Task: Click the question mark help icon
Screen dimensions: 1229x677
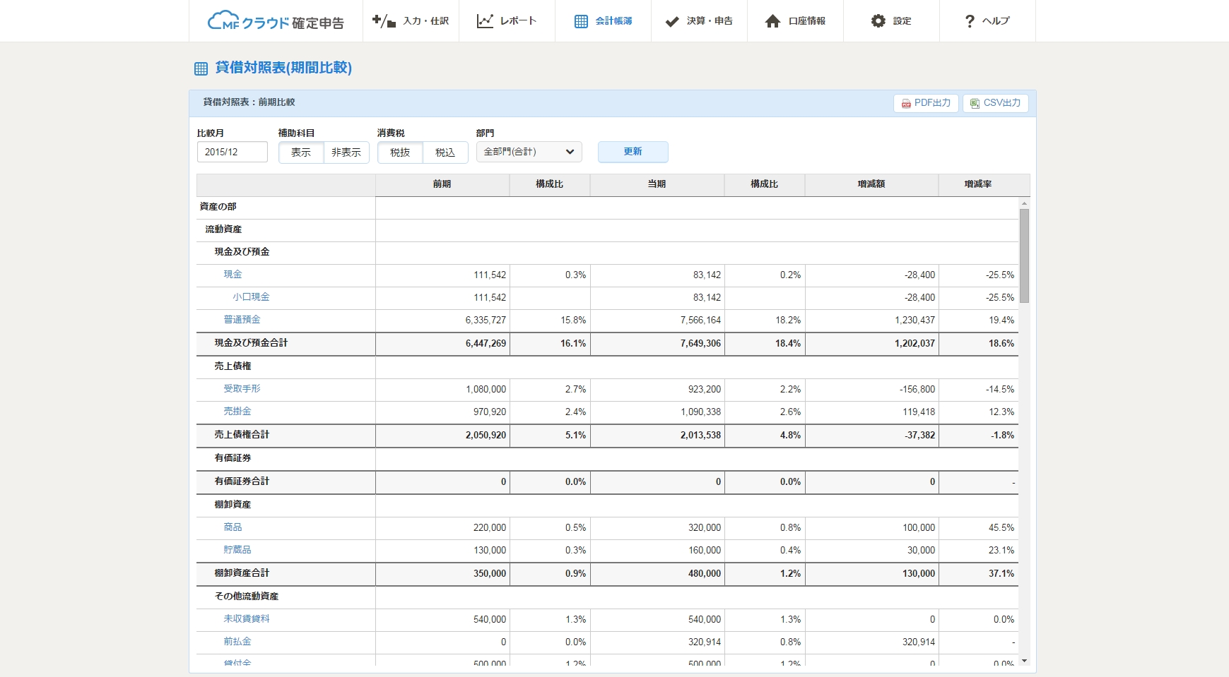Action: point(970,21)
